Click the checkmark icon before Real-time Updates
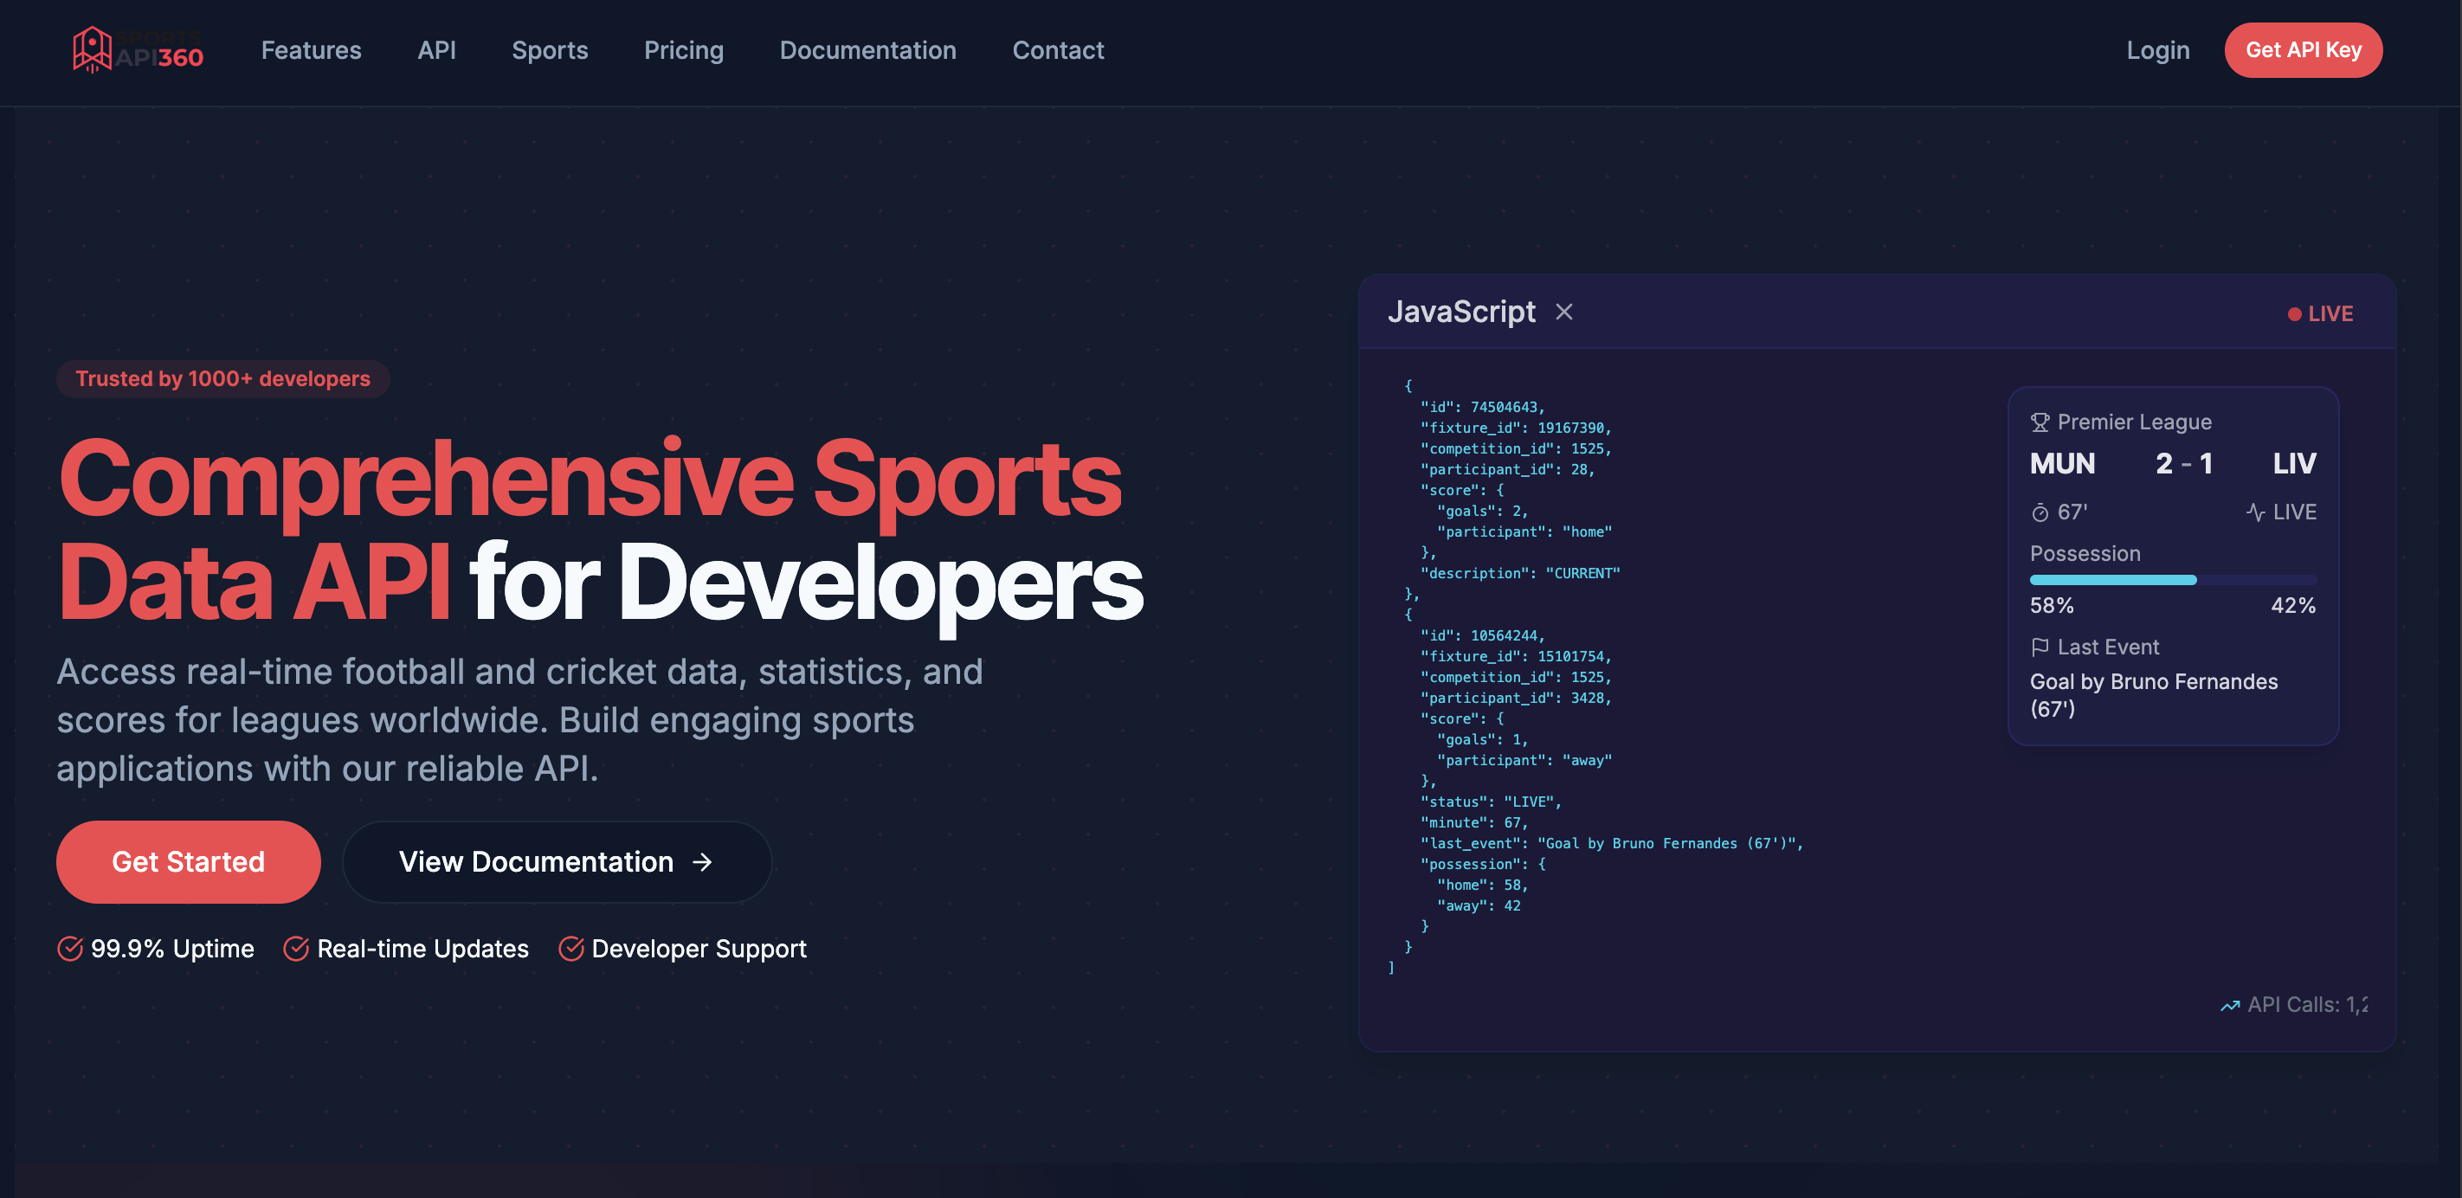The height and width of the screenshot is (1198, 2462). [297, 949]
